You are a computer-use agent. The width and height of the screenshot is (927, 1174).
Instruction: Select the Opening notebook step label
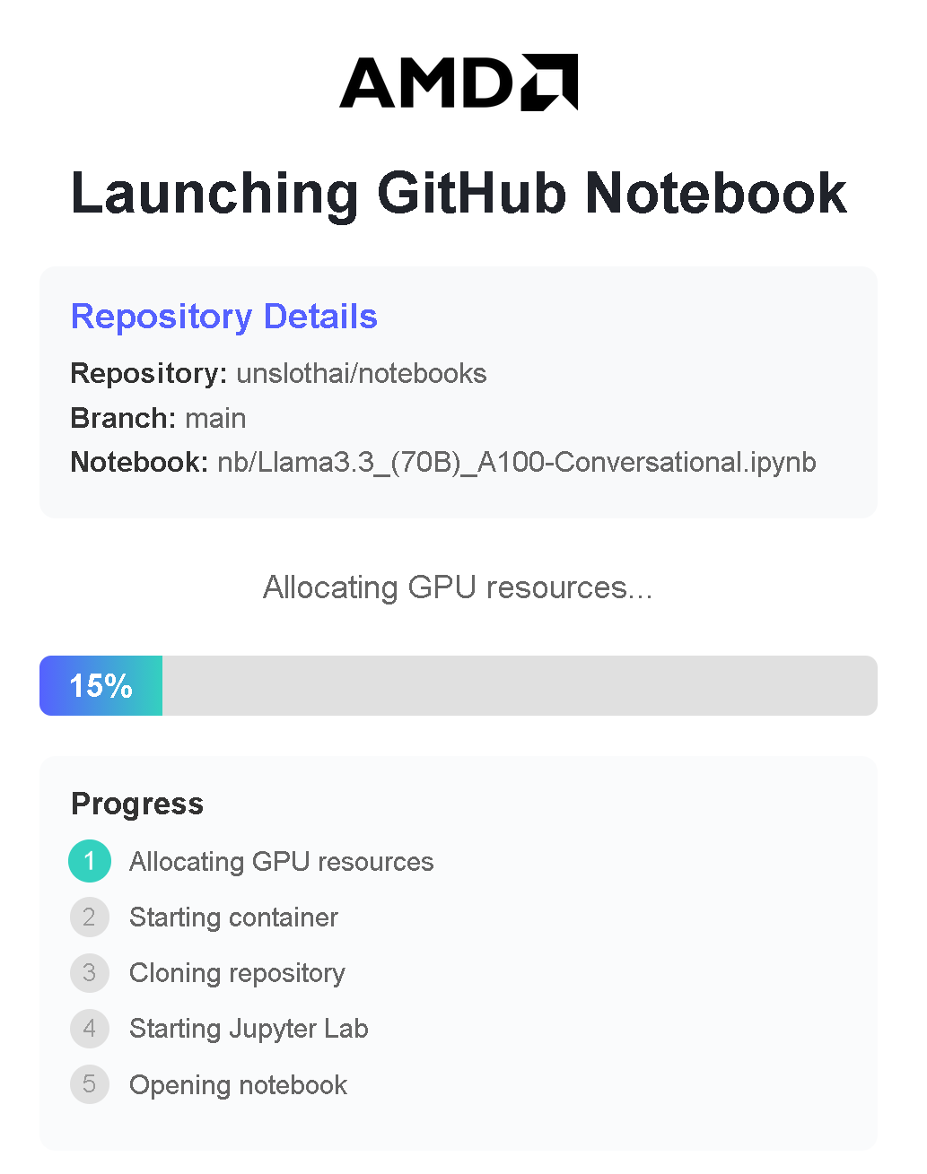238,1085
